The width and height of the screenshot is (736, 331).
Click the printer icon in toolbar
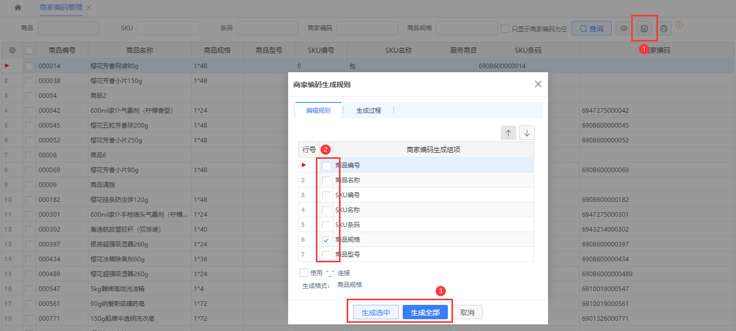coord(664,28)
